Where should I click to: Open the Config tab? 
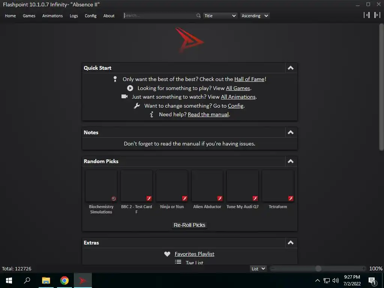coord(91,16)
